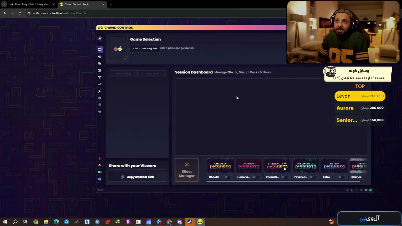This screenshot has width=402, height=226.
Task: Open the Effect Manager button
Action: pos(187,170)
